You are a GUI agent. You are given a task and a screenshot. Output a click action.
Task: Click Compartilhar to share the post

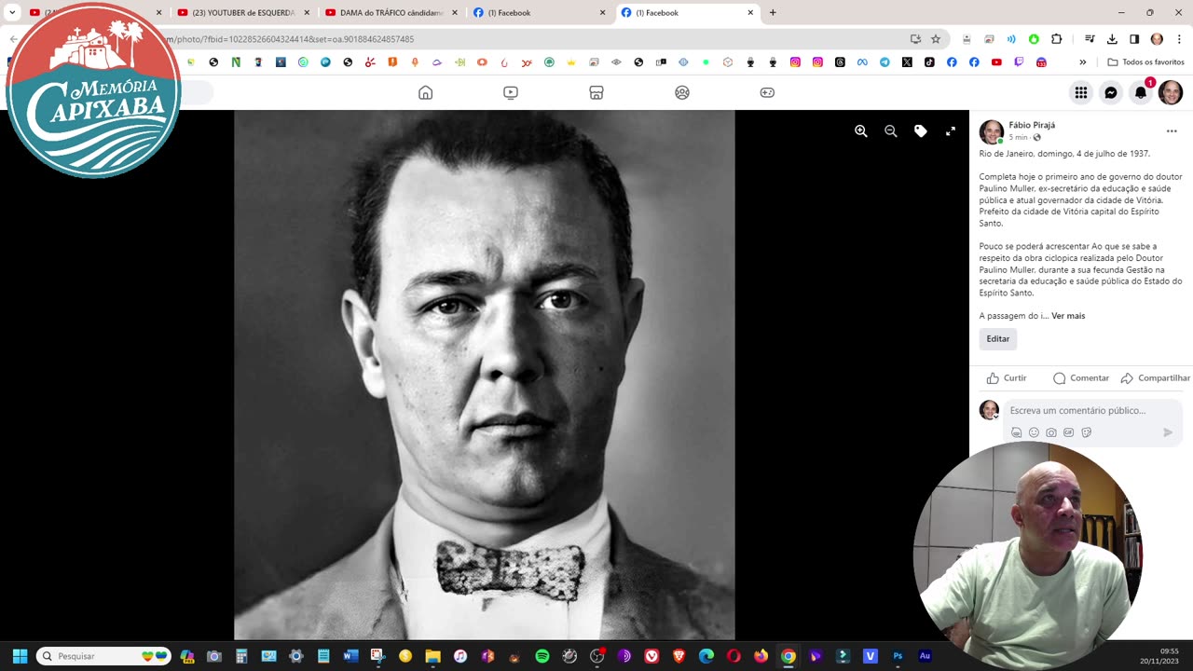[1156, 378]
